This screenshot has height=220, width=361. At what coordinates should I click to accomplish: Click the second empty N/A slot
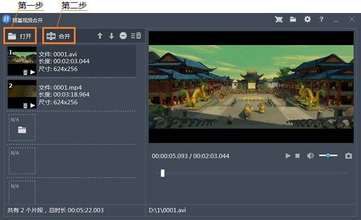(x=22, y=161)
